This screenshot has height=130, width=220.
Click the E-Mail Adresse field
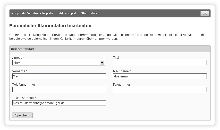point(59,103)
